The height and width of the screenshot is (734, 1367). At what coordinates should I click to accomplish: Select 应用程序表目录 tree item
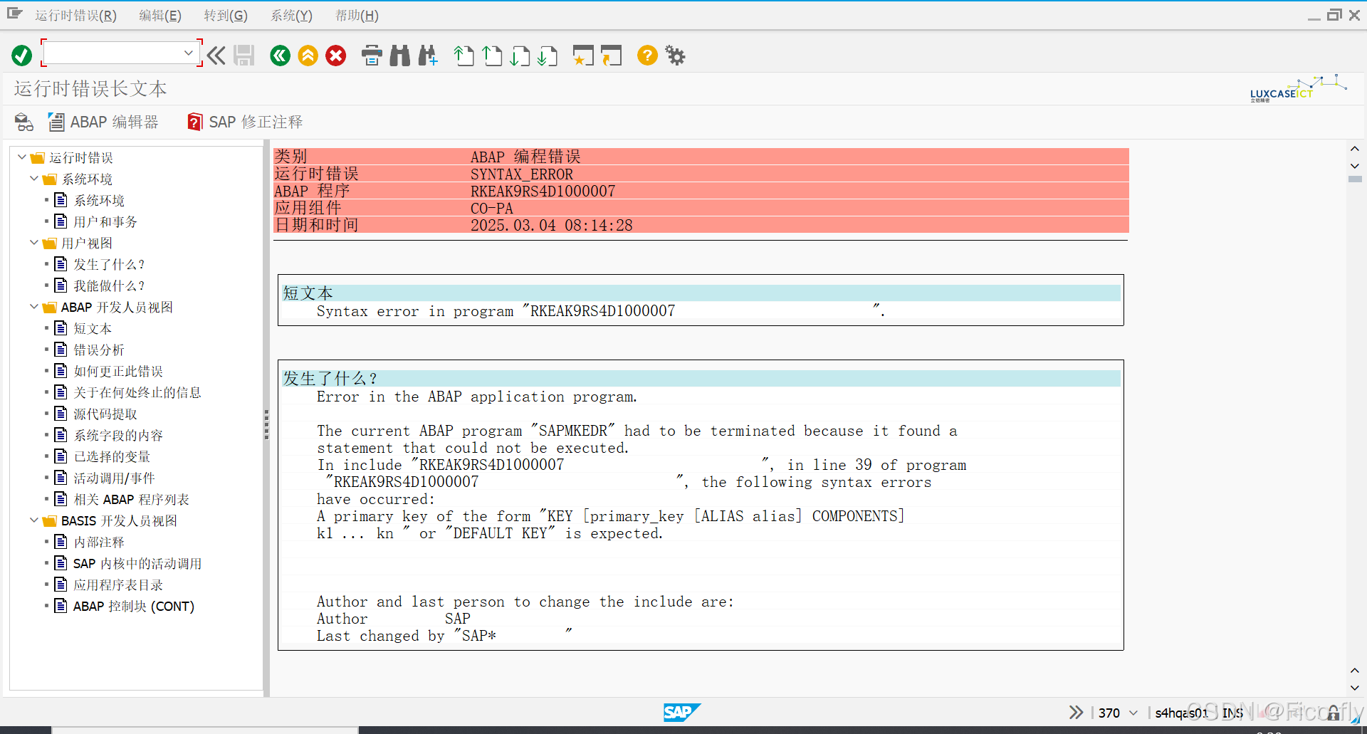[118, 585]
